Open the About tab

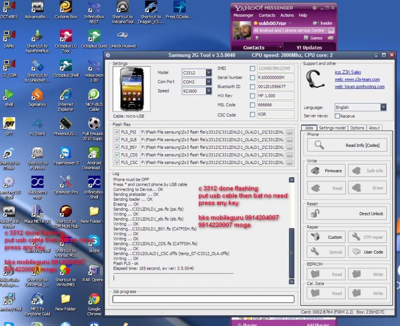374,128
